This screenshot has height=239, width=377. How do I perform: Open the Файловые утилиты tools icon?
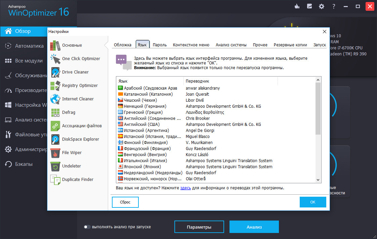8,135
